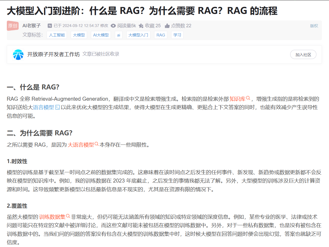Select the 人工智能 article tag
The image size is (329, 247).
[x=57, y=35]
